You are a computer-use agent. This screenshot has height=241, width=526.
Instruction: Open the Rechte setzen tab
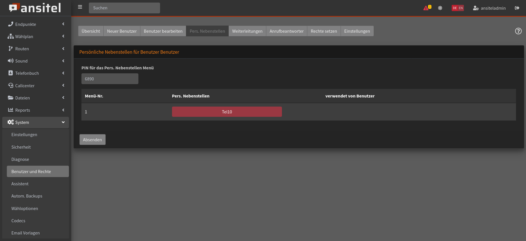pyautogui.click(x=324, y=31)
